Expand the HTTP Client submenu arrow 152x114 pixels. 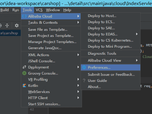point(78,98)
